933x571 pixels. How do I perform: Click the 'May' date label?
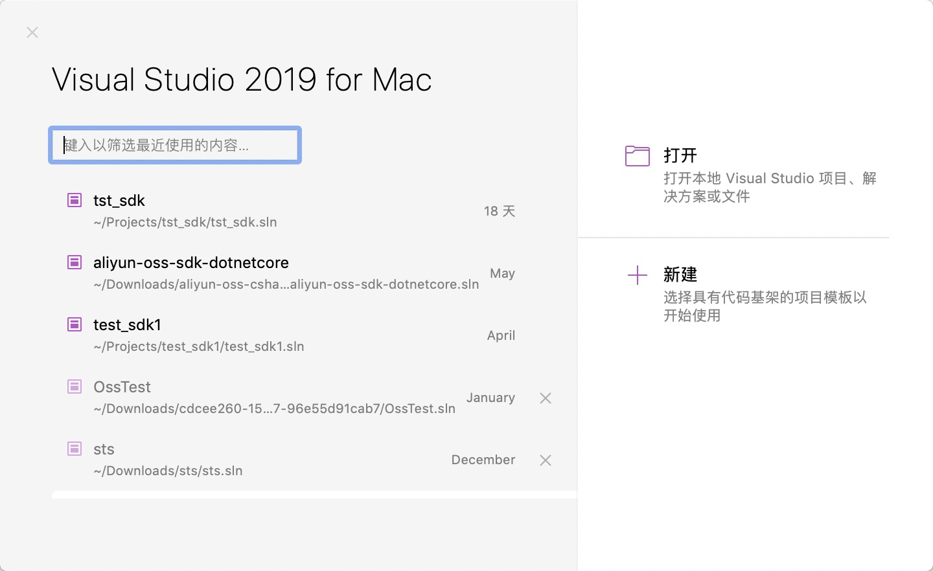click(x=503, y=273)
